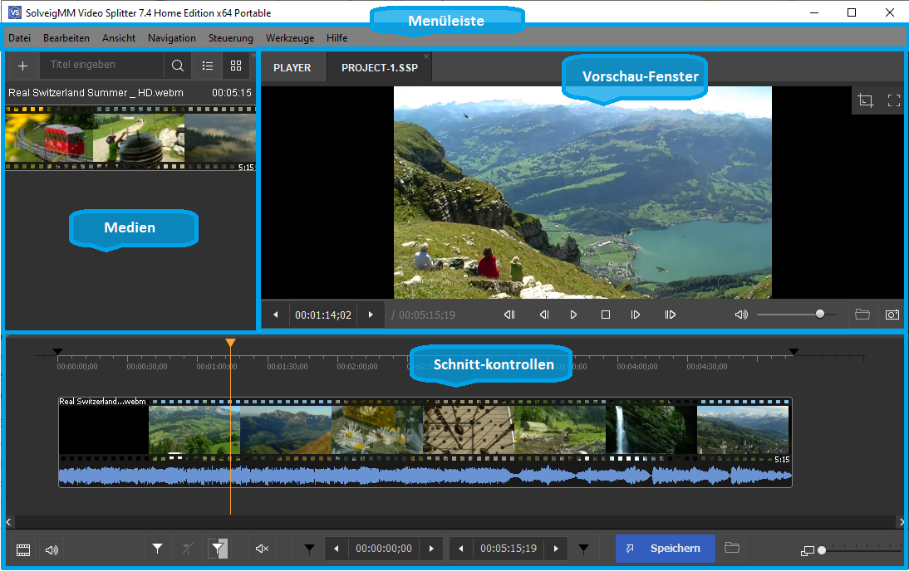Open the output folder beside Speichern

pyautogui.click(x=732, y=548)
